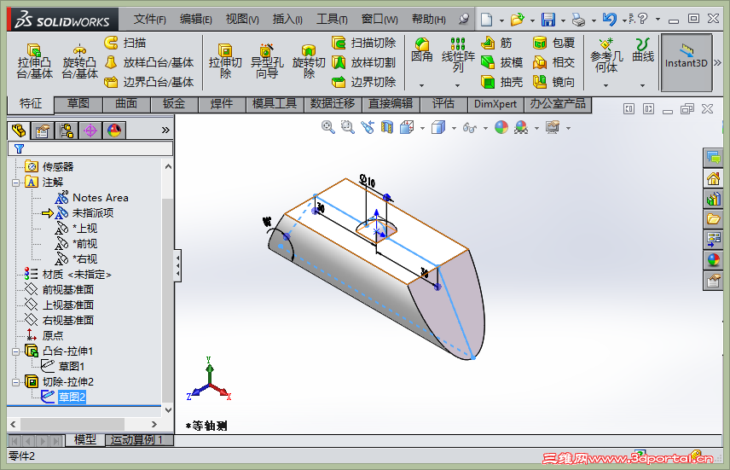730x470 pixels.
Task: Click the Zoom to Fit magnifier icon
Action: [x=327, y=127]
